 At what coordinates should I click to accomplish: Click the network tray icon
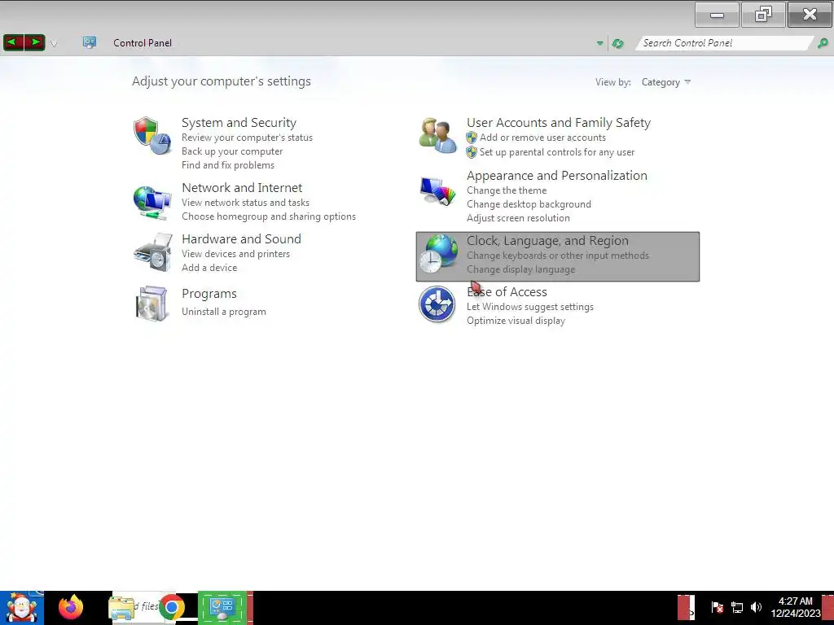pyautogui.click(x=736, y=607)
